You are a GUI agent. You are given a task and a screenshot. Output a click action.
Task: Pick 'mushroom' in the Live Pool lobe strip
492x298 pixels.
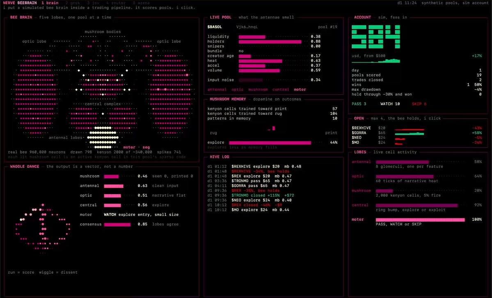tap(258, 89)
